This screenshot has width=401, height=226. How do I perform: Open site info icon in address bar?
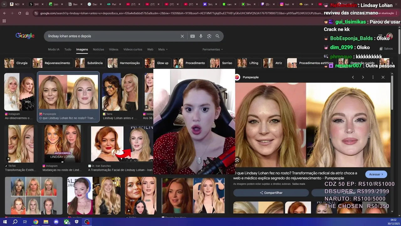coord(36,13)
